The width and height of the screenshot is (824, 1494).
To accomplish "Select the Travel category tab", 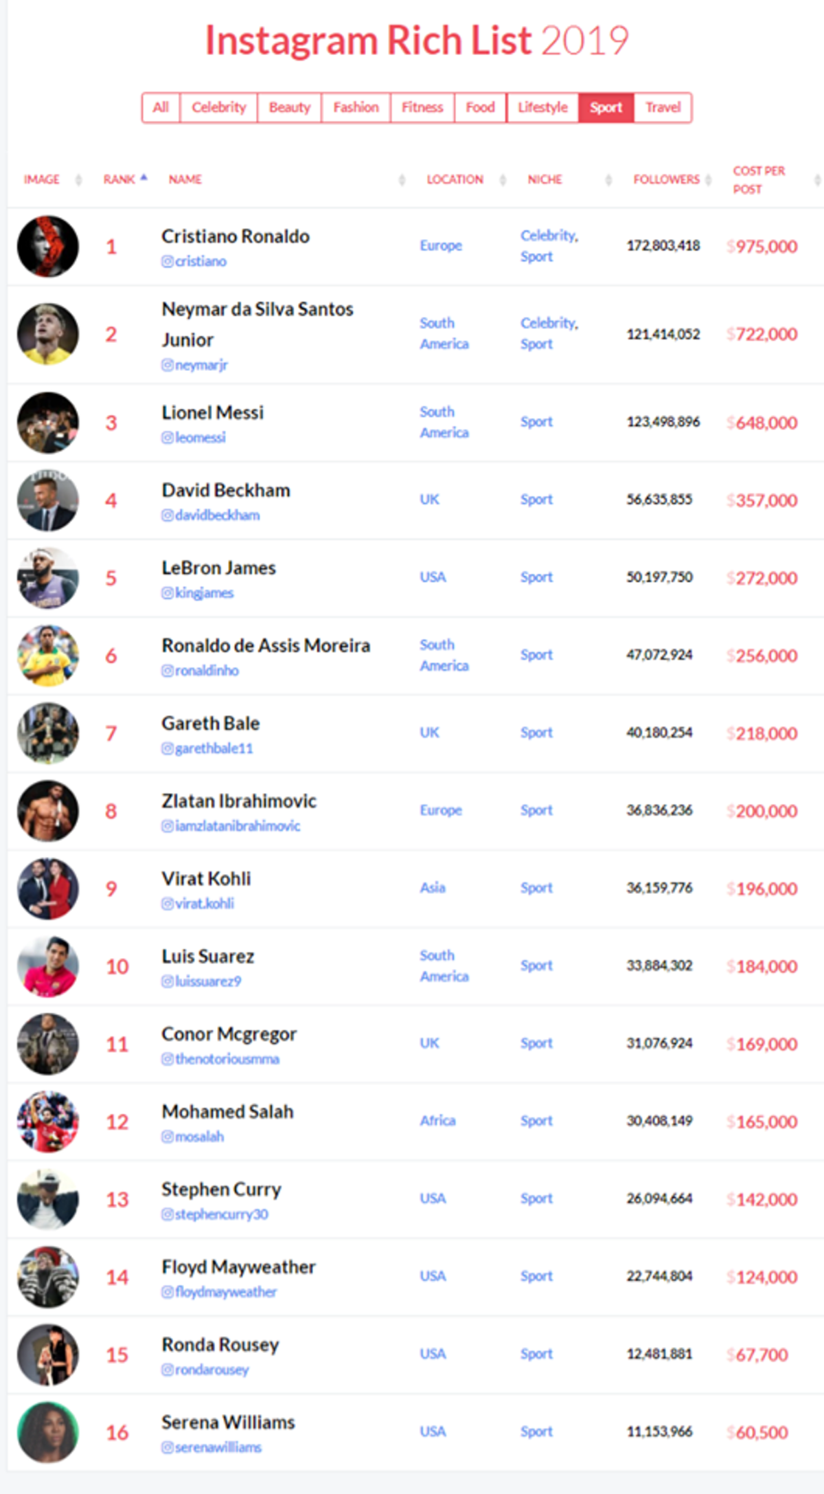I will pos(663,108).
